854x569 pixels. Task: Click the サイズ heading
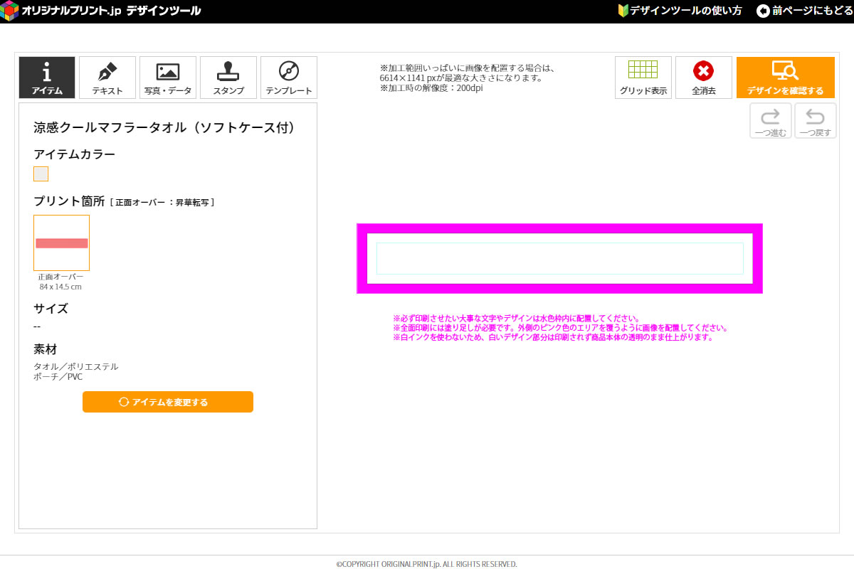51,309
